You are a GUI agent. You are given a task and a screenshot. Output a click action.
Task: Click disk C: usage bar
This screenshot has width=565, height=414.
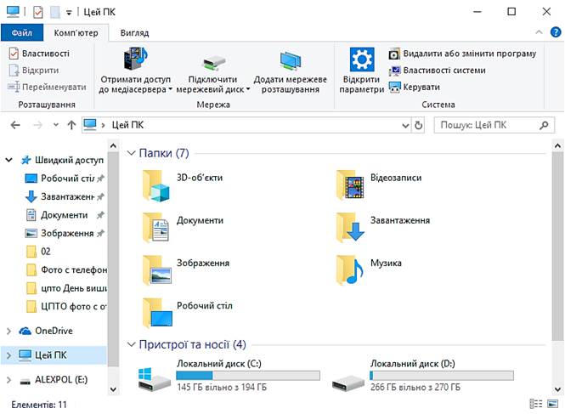tap(248, 376)
